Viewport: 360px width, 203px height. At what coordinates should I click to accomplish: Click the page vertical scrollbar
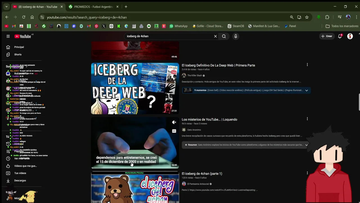359,101
